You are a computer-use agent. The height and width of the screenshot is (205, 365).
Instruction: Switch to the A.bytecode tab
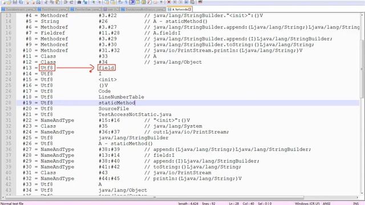point(180,9)
